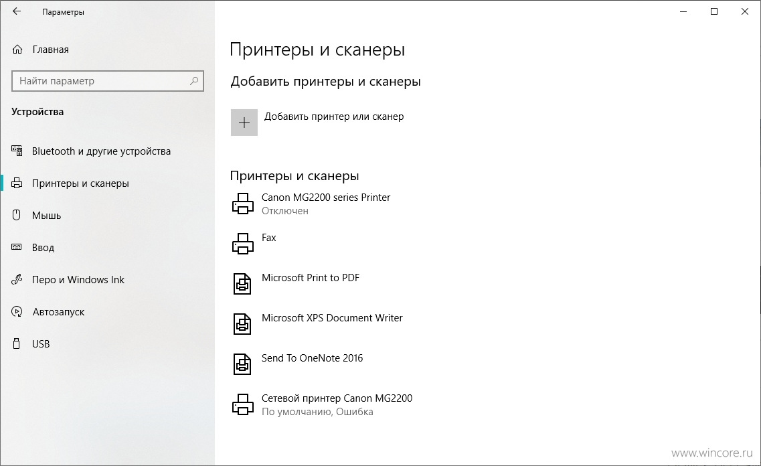This screenshot has width=761, height=466.
Task: Click the search magnifier icon in Найти параметр
Action: coord(194,80)
